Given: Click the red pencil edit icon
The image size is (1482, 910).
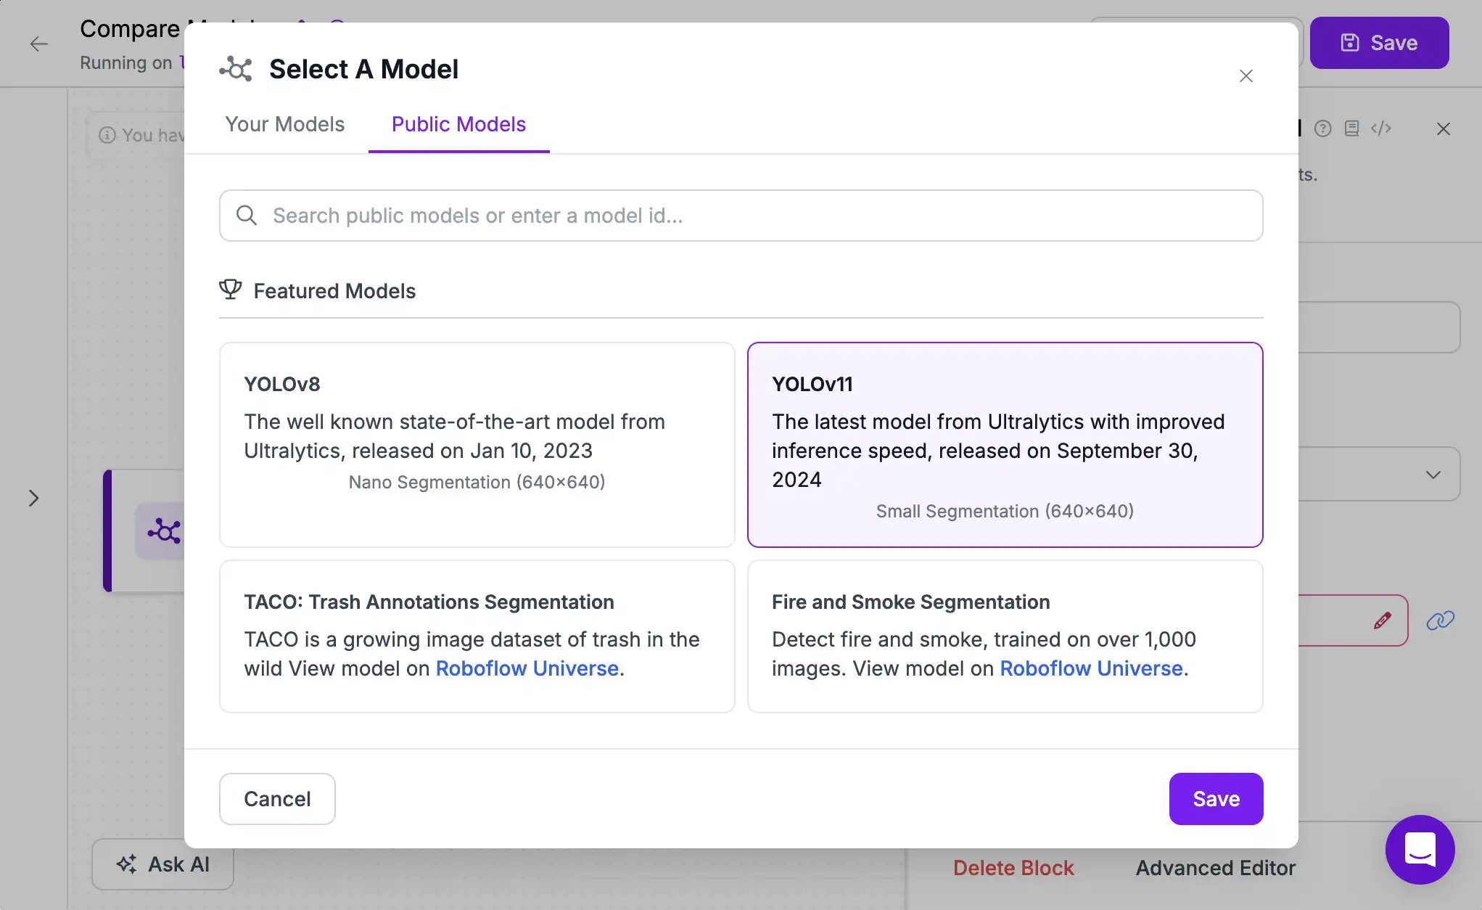Looking at the screenshot, I should tap(1383, 620).
